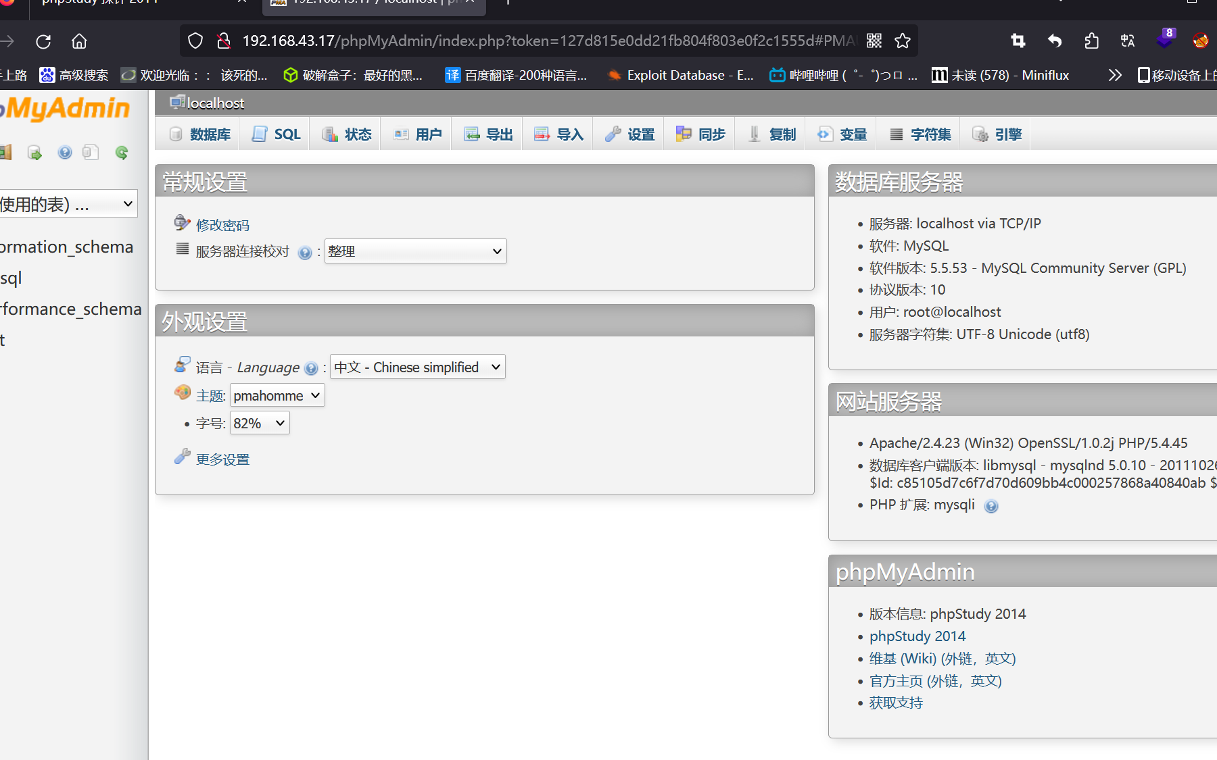Screen dimensions: 1217x760
Task: Open the extensions puzzle icon
Action: point(1091,41)
